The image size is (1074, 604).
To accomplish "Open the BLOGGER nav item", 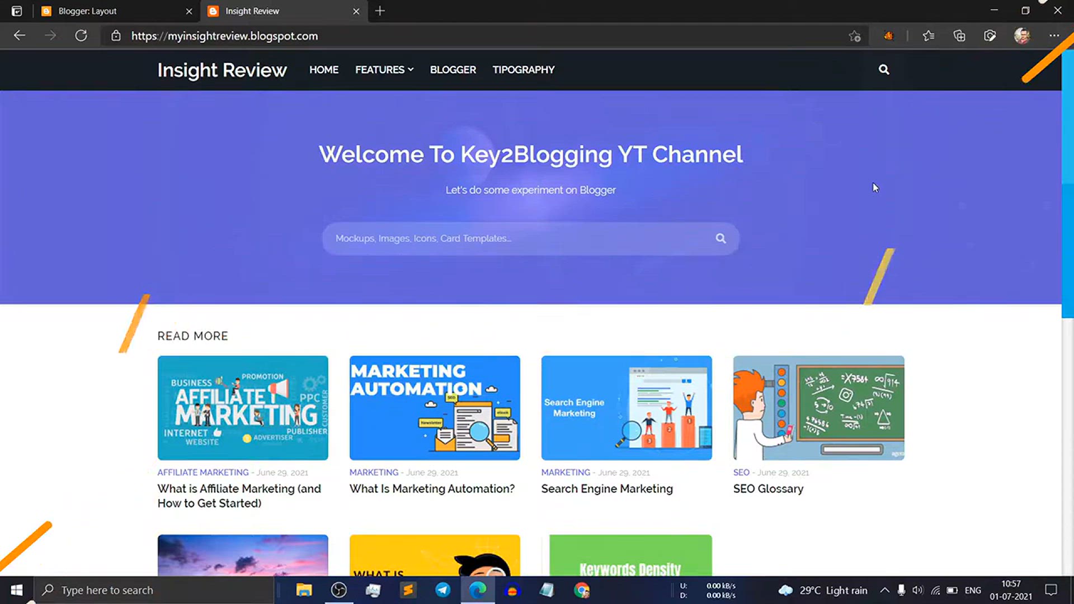I will coord(453,70).
